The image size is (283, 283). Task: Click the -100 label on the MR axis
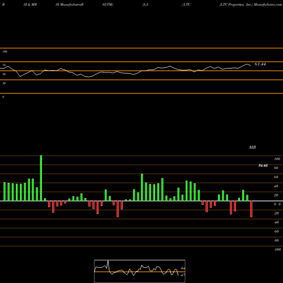point(277,250)
